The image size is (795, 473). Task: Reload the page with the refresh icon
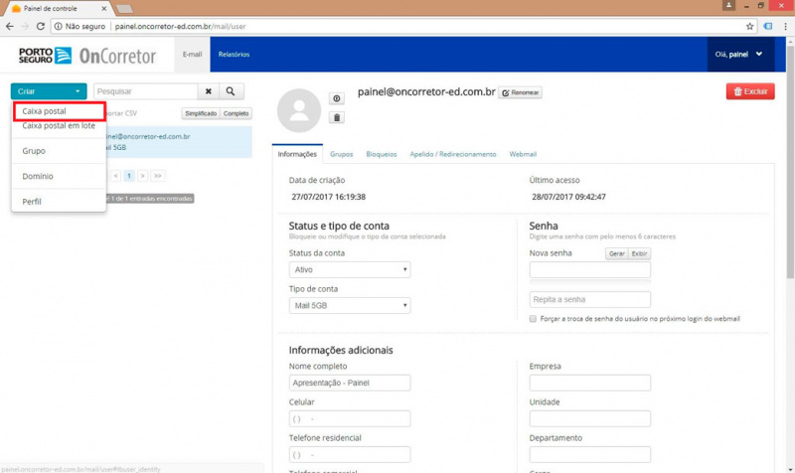(x=41, y=27)
